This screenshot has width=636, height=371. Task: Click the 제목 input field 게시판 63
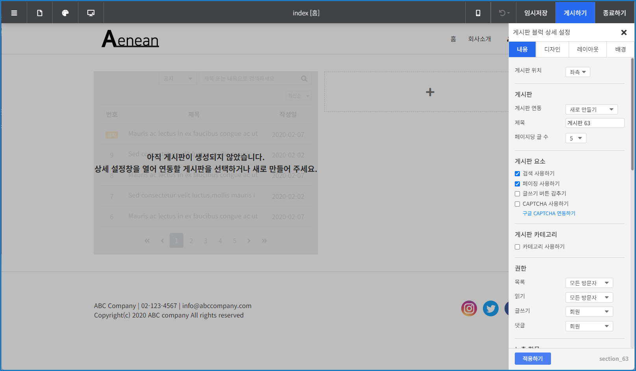click(x=594, y=123)
